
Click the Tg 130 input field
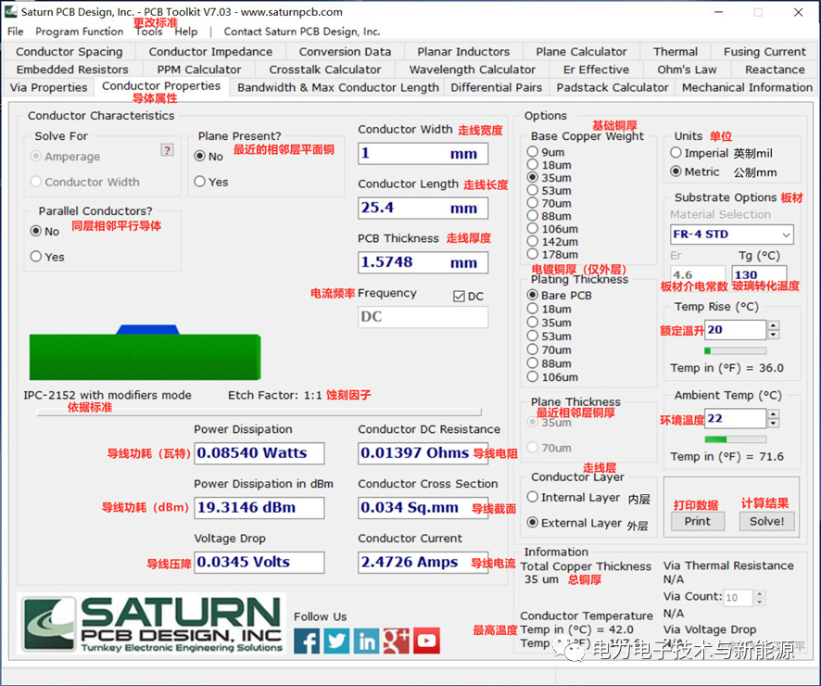pyautogui.click(x=759, y=275)
